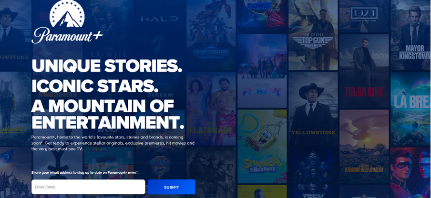Screen dimensions: 431x198
Task: Open the Top Gun Maverick poster
Action: click(313, 35)
